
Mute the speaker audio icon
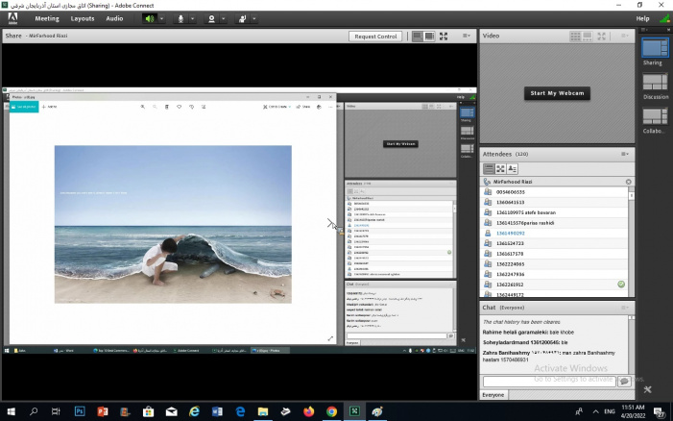pyautogui.click(x=150, y=18)
